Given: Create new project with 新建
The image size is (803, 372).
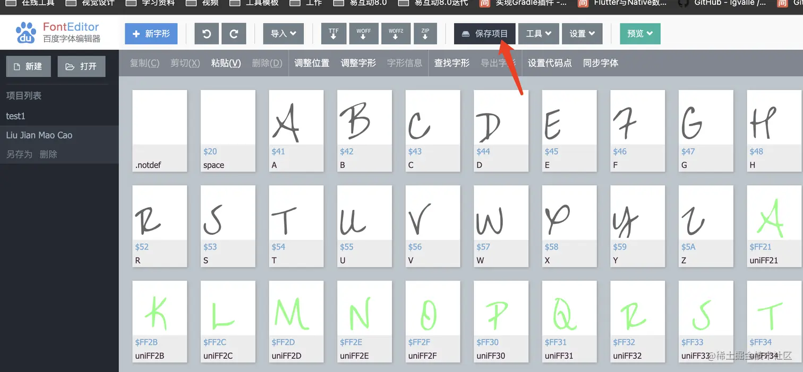Looking at the screenshot, I should (28, 66).
